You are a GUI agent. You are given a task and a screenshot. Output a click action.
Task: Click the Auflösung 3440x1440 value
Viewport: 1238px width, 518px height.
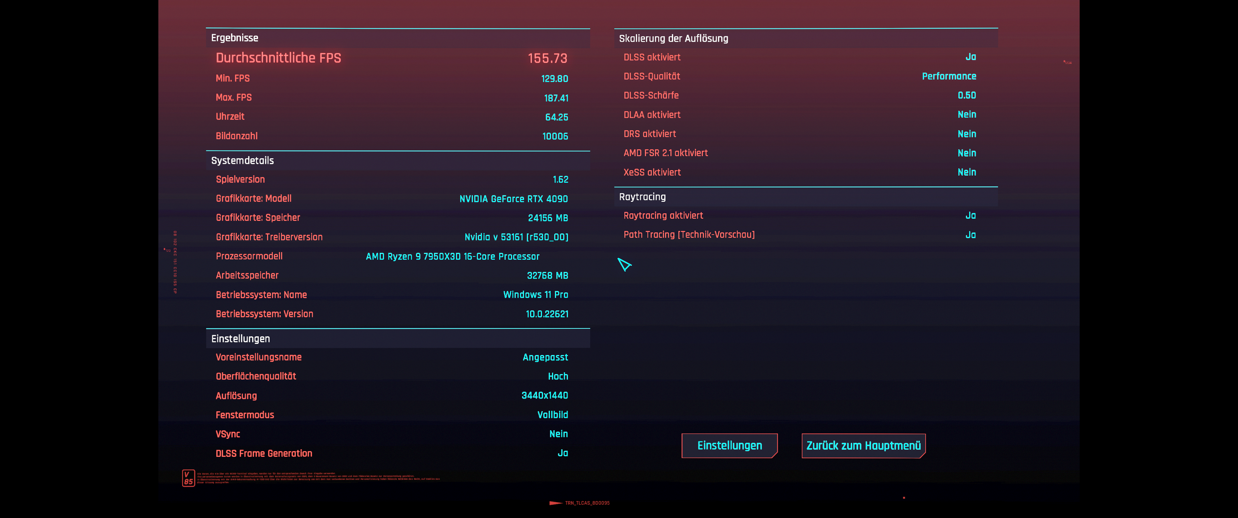click(x=545, y=395)
